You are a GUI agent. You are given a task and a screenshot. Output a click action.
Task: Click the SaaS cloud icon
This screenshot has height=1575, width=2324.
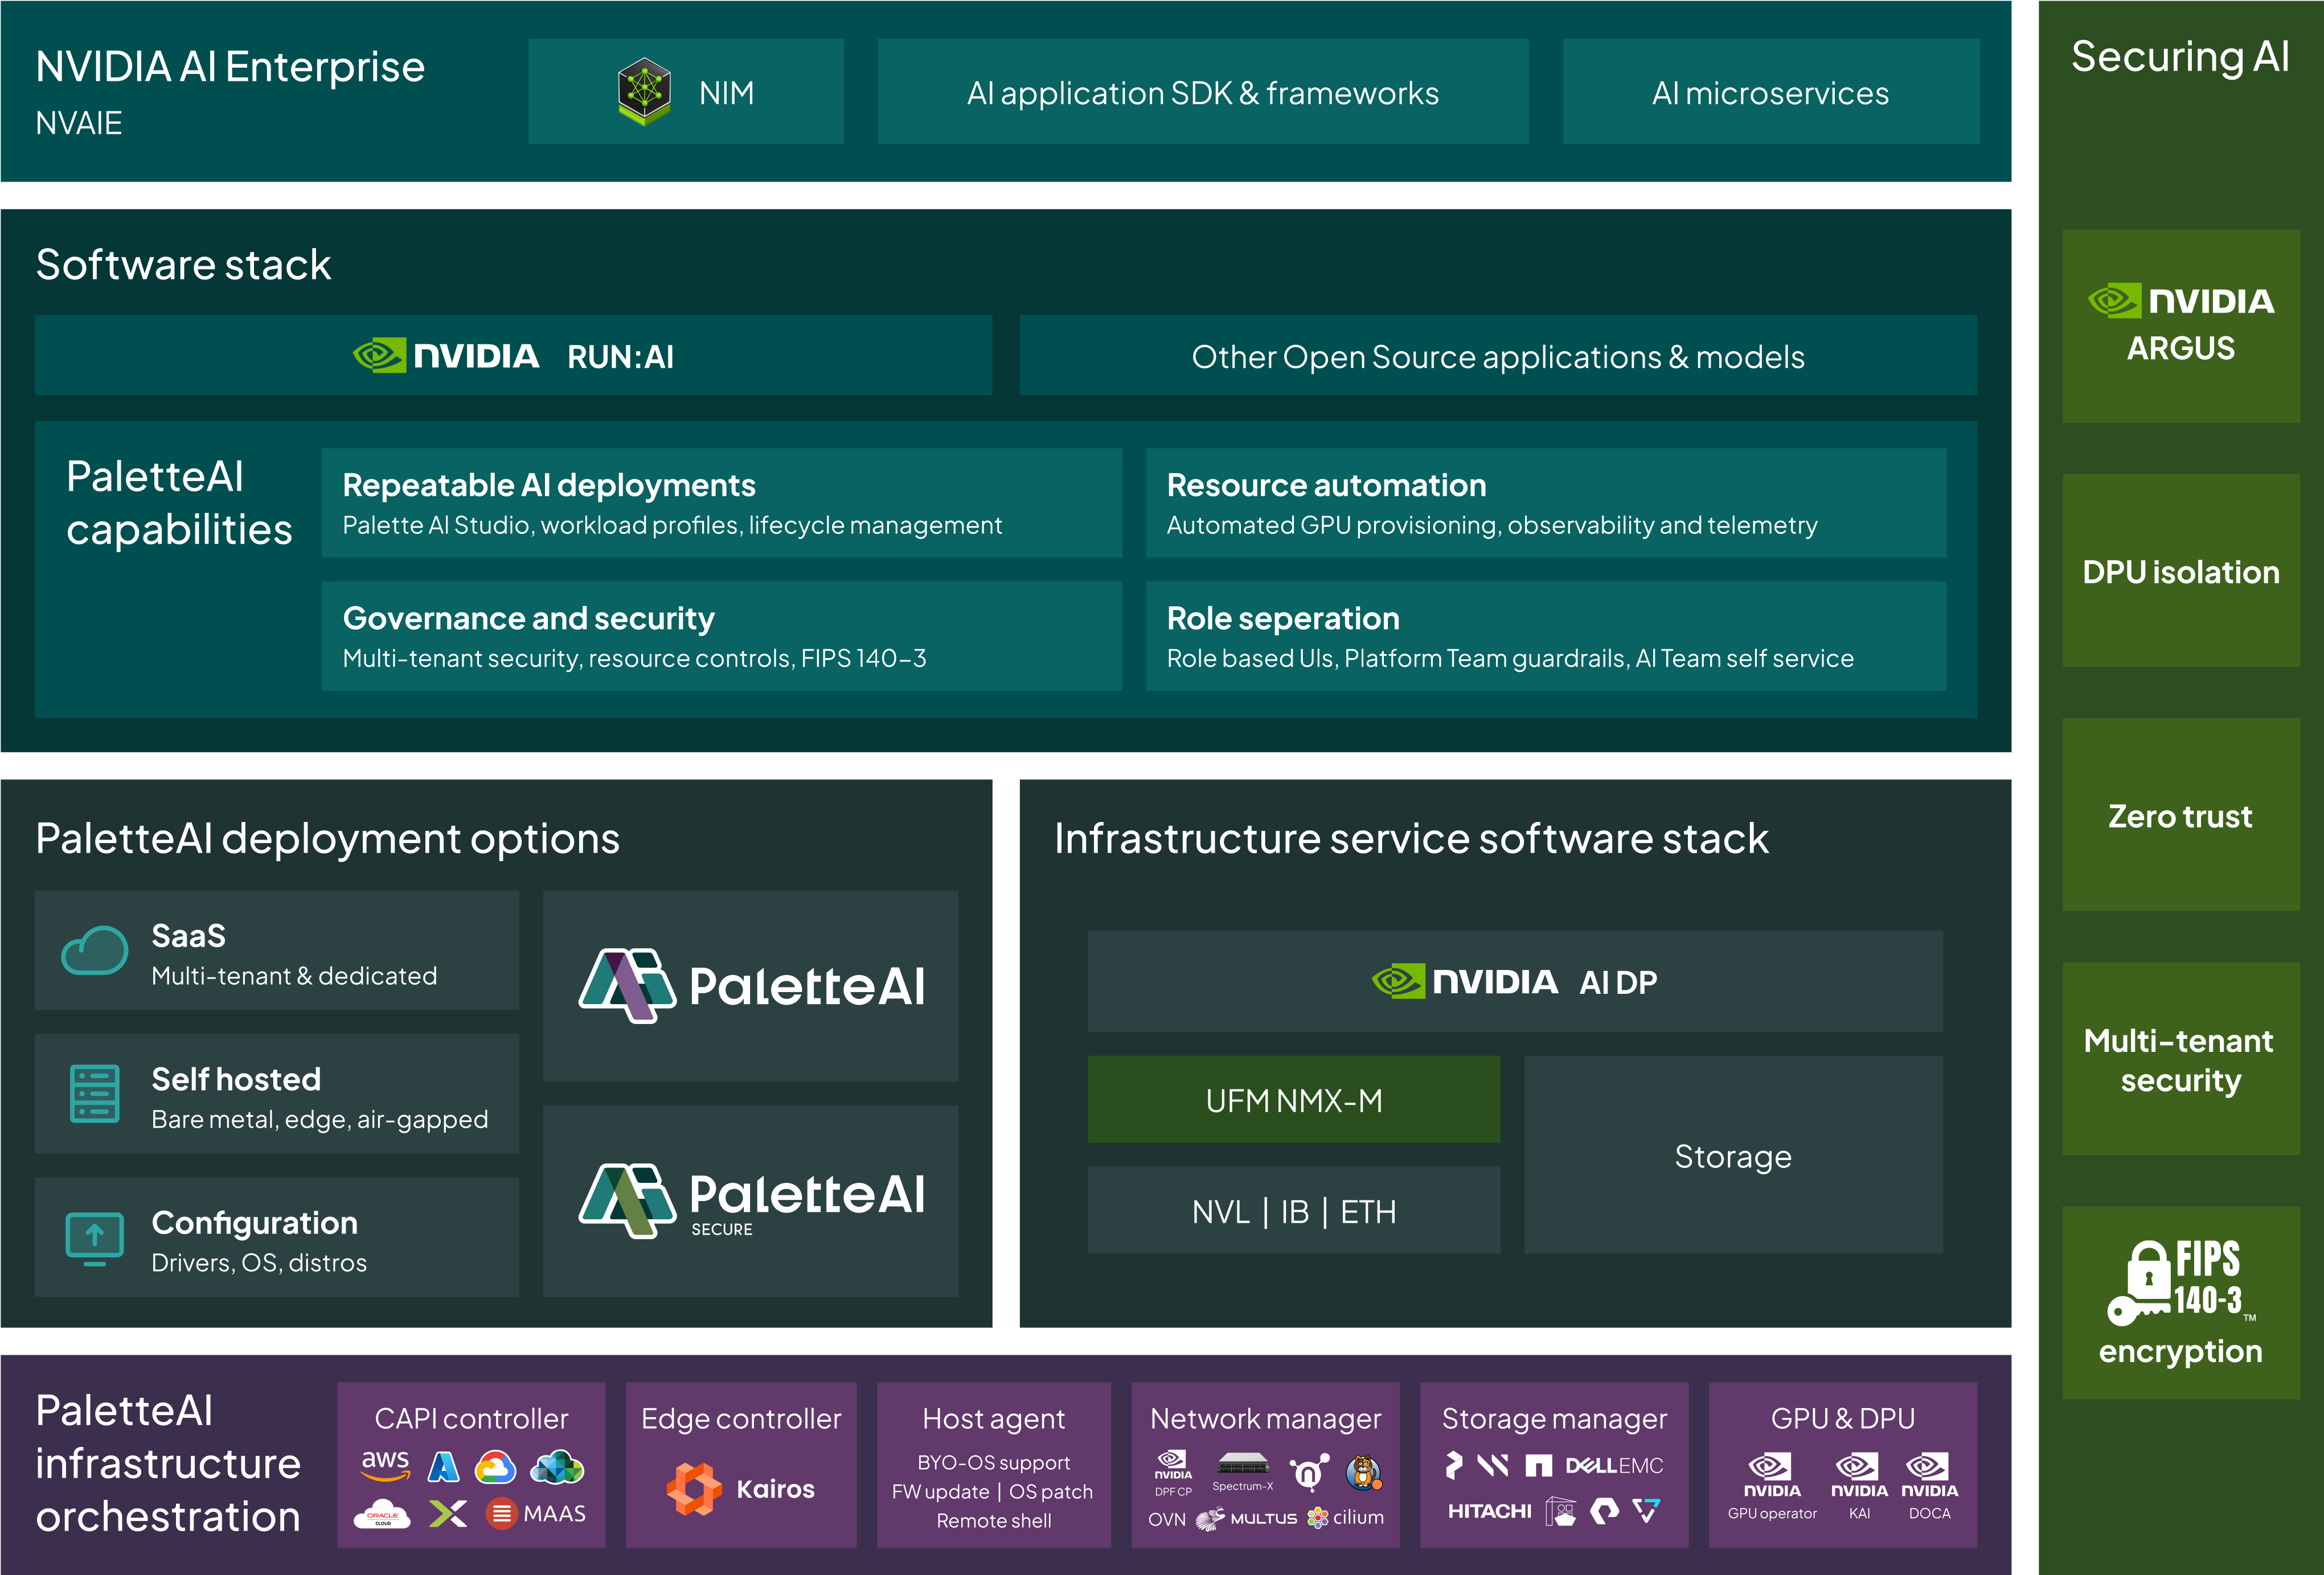94,951
